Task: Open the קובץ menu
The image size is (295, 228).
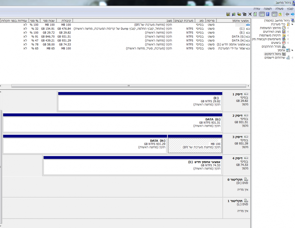Action: (290, 9)
